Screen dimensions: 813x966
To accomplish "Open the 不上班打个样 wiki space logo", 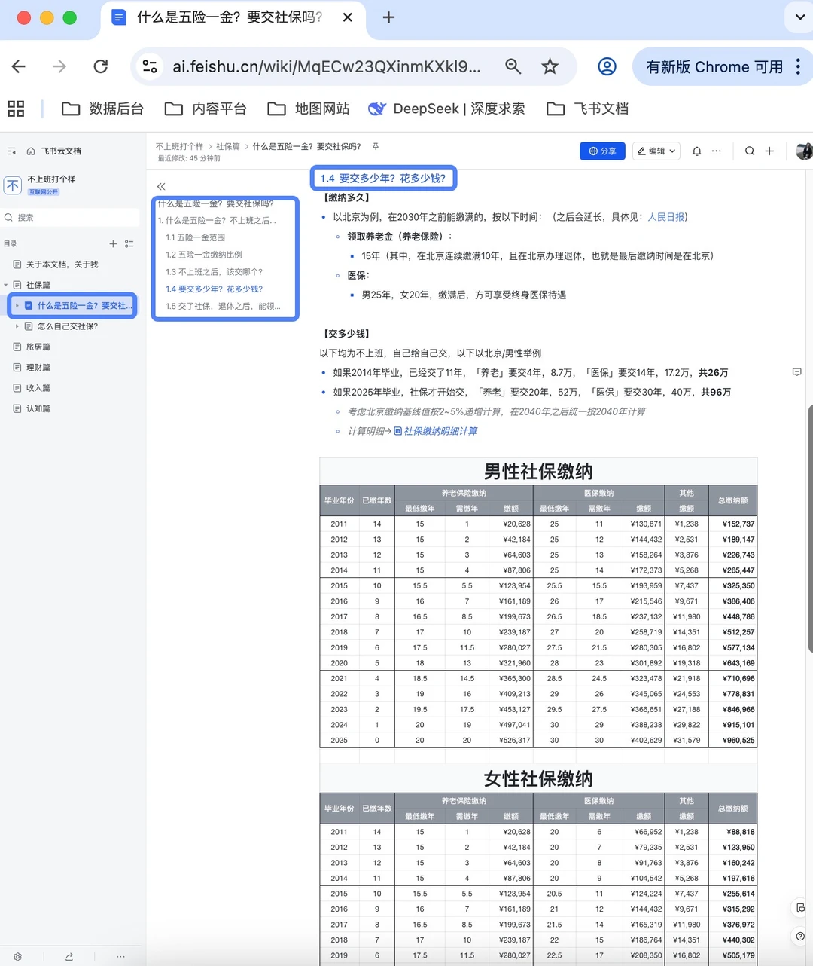I will 13,185.
